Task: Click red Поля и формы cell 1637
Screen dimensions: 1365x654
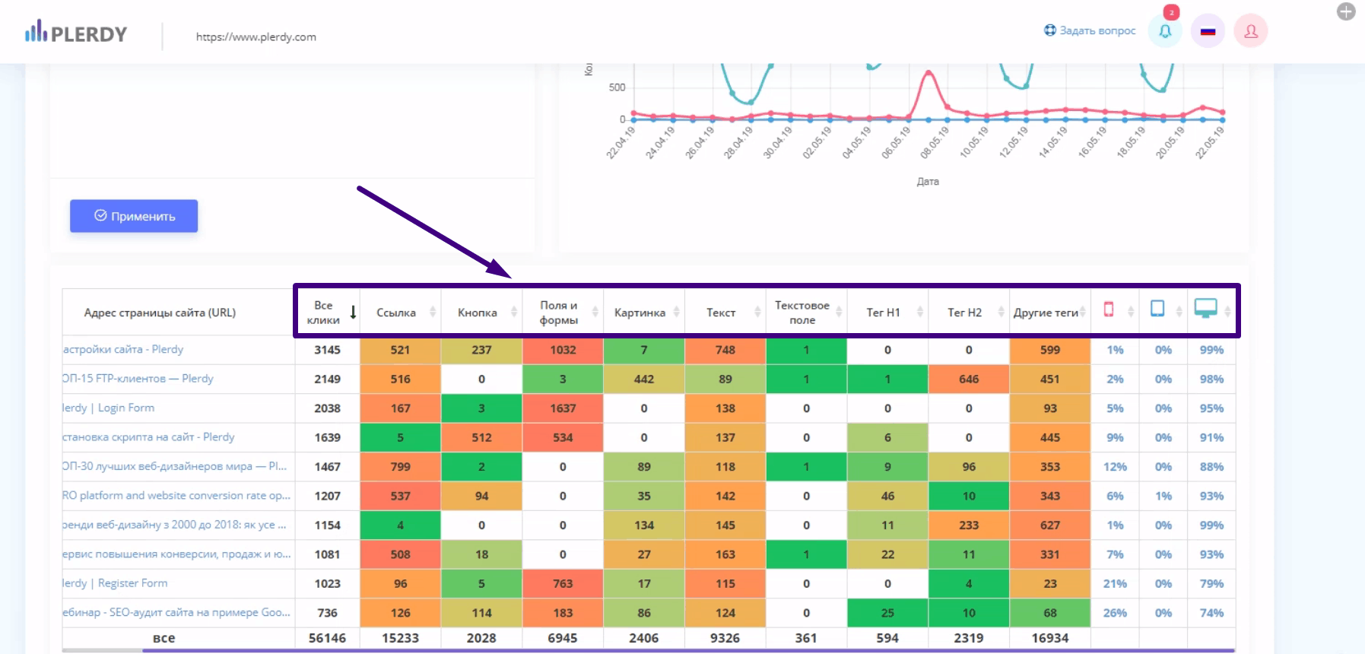Action: [x=563, y=408]
